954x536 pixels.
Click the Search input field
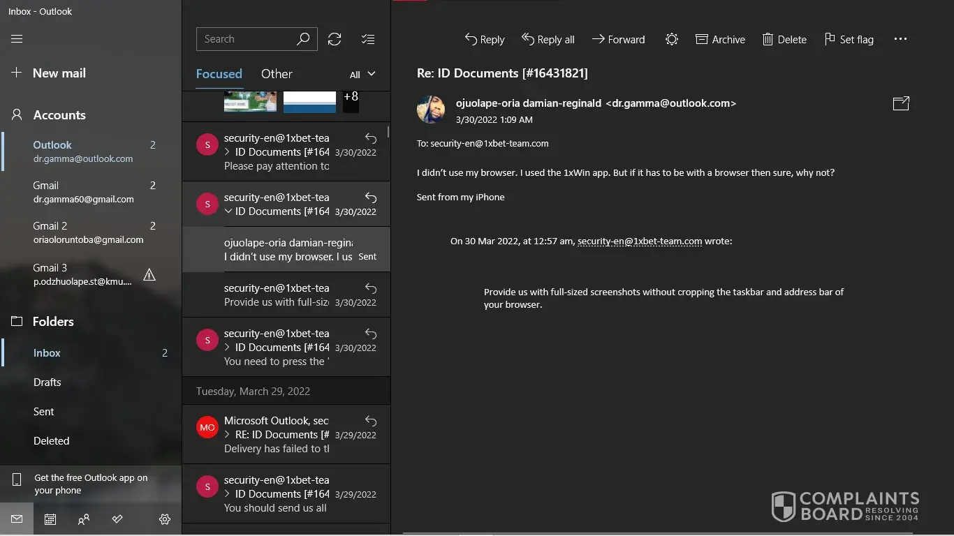pyautogui.click(x=248, y=39)
